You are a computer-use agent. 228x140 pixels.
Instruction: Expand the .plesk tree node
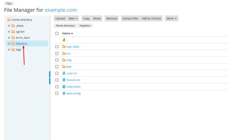pyautogui.click(x=9, y=26)
